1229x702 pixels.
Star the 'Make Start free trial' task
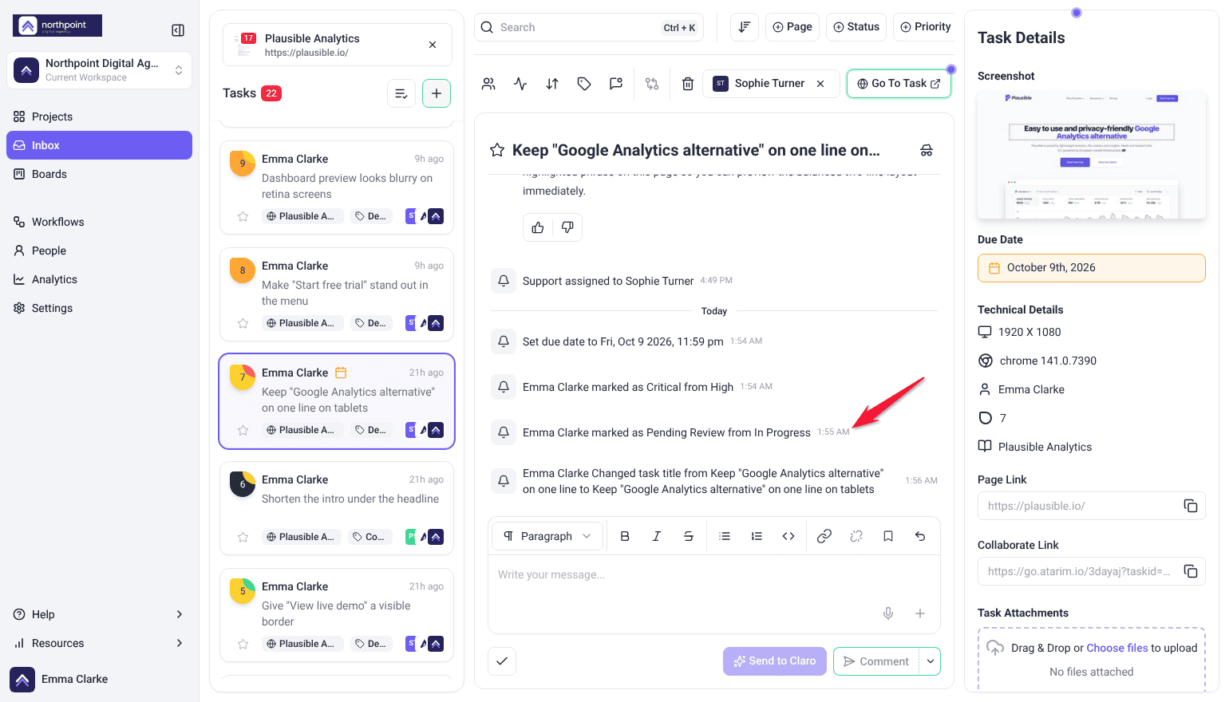coord(243,323)
